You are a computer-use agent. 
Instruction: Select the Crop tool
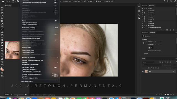(2, 18)
